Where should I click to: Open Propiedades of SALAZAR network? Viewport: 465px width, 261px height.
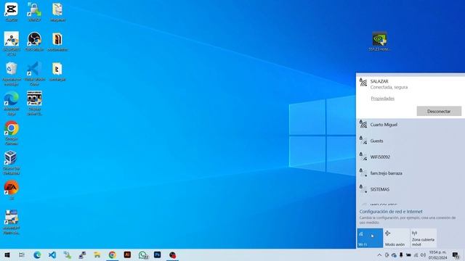pyautogui.click(x=383, y=99)
